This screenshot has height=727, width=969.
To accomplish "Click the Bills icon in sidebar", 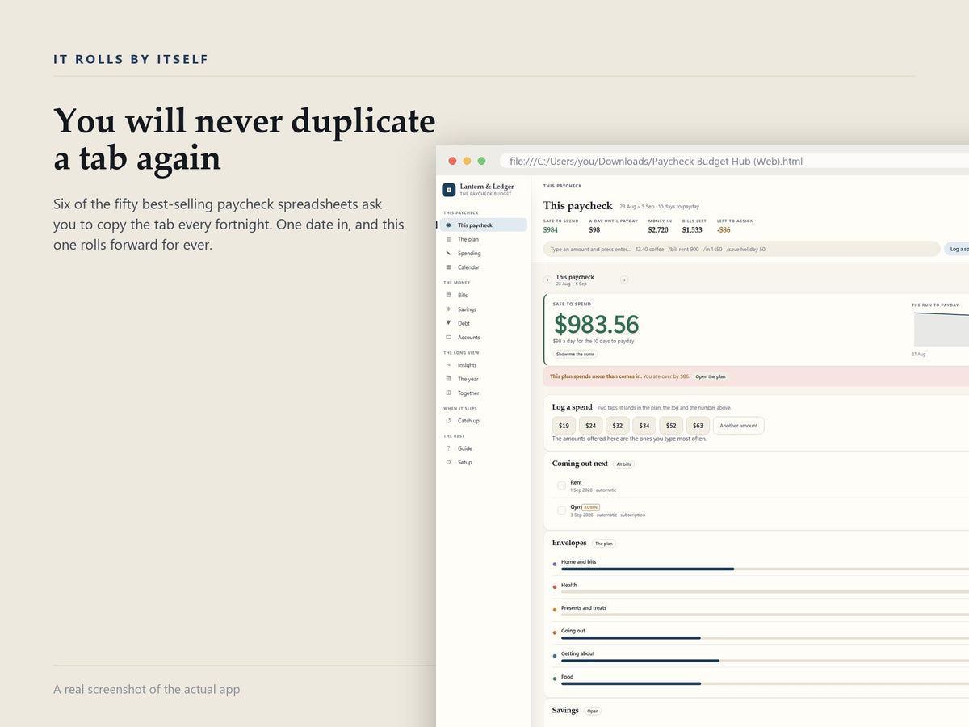I will point(448,295).
